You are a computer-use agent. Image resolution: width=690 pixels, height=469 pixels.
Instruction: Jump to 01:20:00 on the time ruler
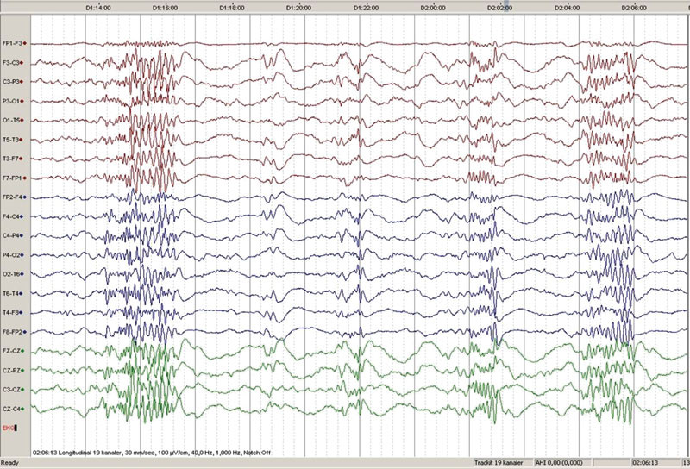[298, 6]
